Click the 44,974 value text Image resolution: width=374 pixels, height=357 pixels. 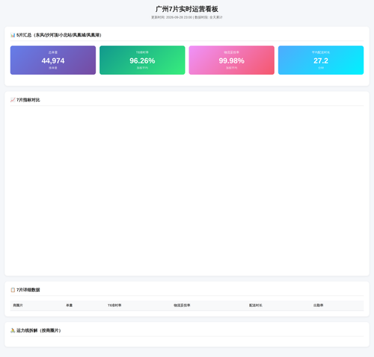click(x=53, y=60)
